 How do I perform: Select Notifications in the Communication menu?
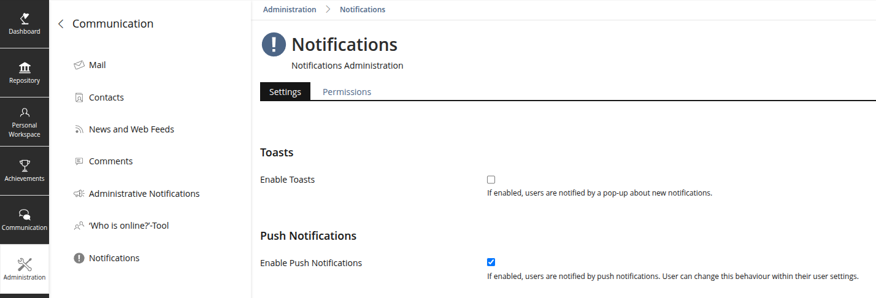114,258
